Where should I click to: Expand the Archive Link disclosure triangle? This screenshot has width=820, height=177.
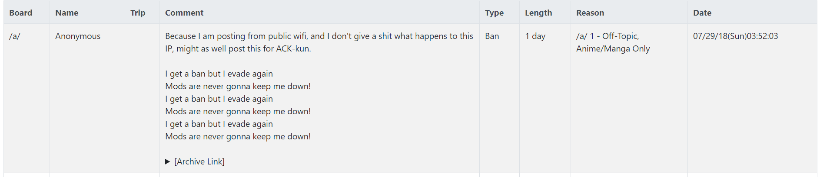click(x=168, y=161)
